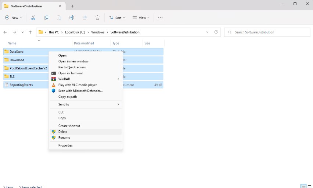
Task: Choose Open in context menu
Action: (x=86, y=55)
